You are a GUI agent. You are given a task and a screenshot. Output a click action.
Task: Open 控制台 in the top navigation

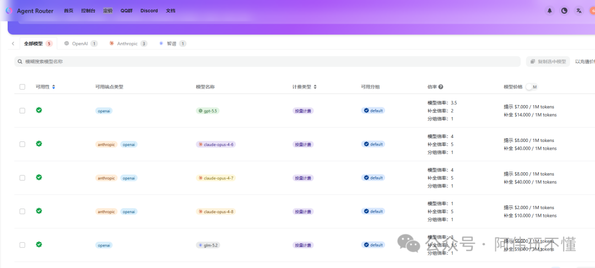[88, 10]
